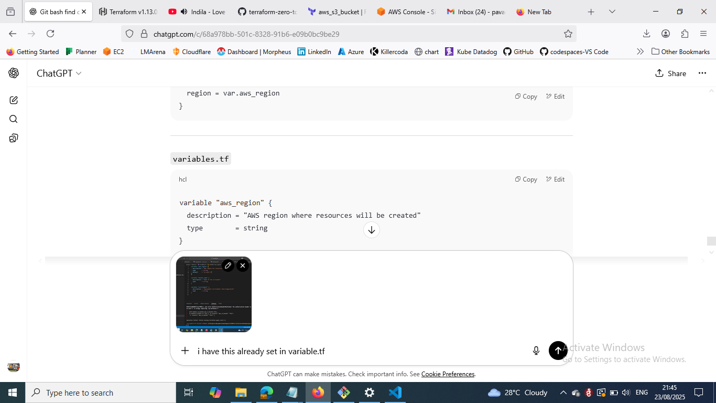
Task: List all tabs with the chevron button
Action: 612,12
